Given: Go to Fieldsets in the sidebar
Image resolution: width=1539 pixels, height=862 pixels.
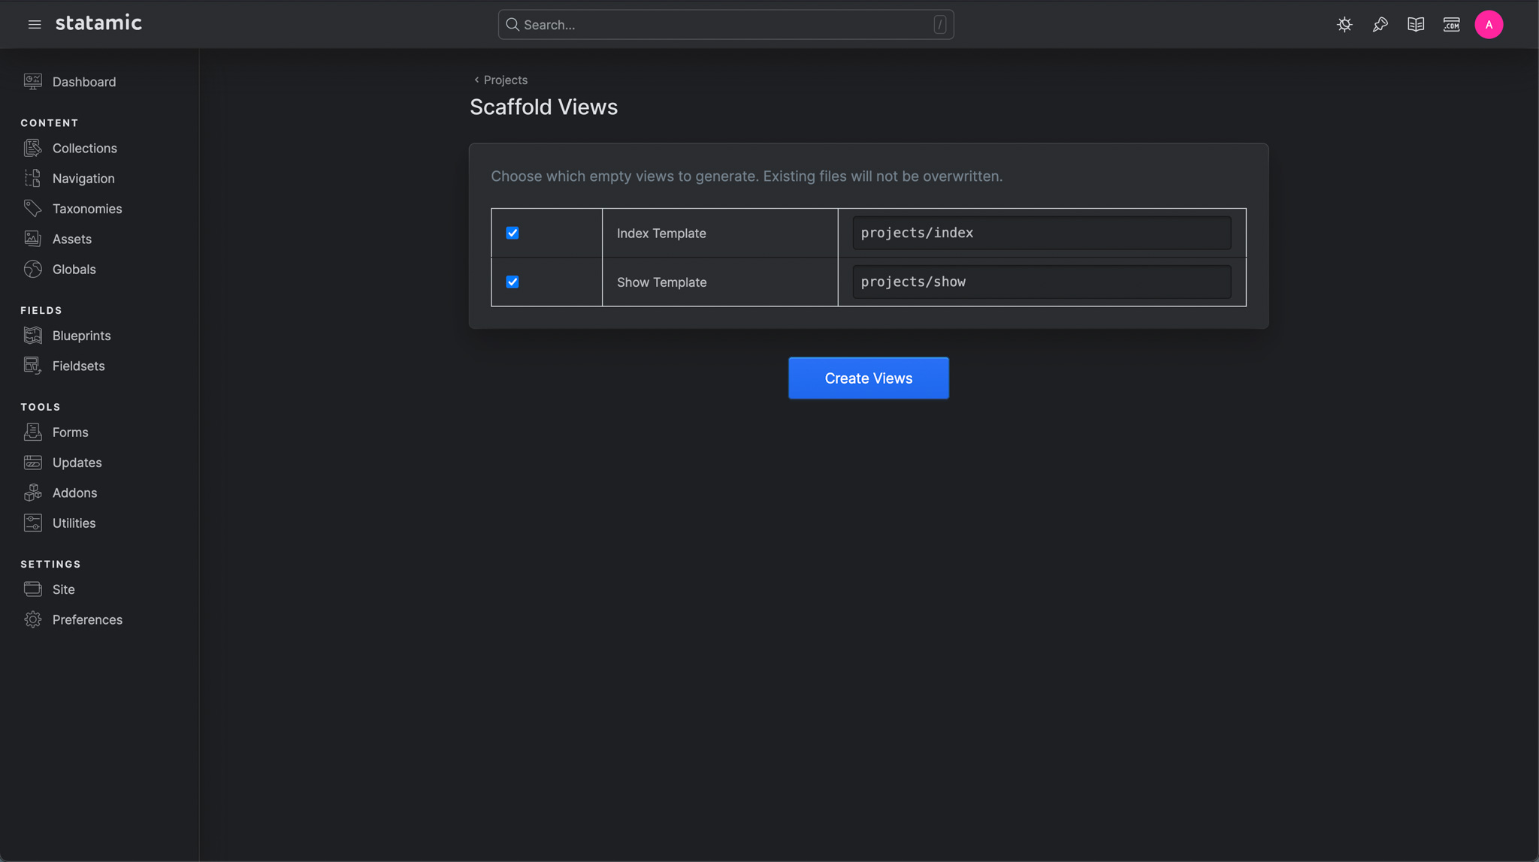Looking at the screenshot, I should tap(79, 366).
